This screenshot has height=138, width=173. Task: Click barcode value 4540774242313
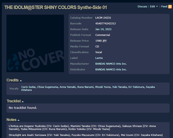click(106, 23)
